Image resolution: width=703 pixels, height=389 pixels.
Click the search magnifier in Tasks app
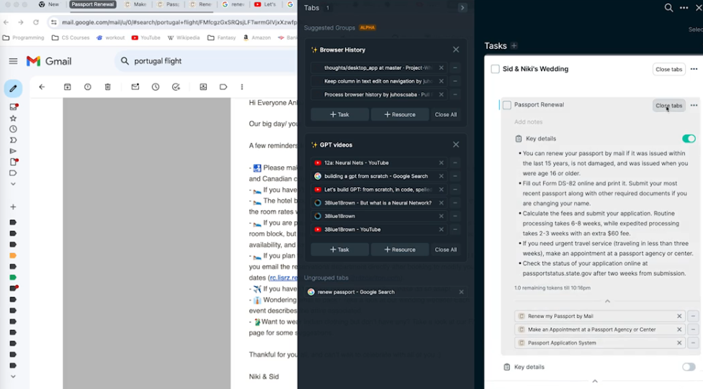668,8
